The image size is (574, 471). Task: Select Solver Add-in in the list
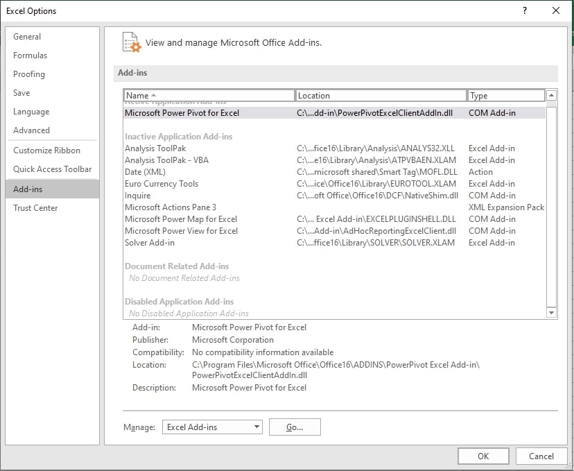150,243
